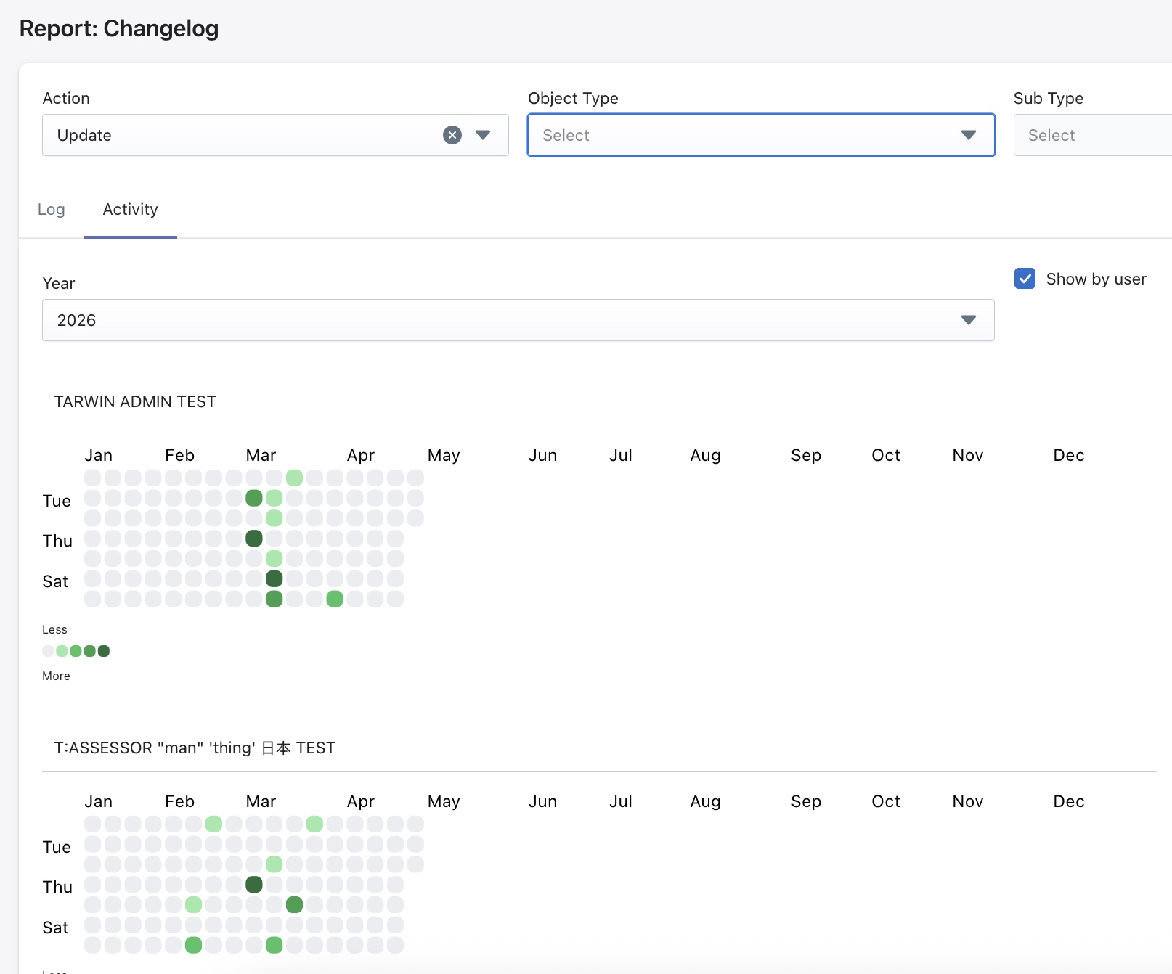Open the Action dropdown arrow

click(x=483, y=135)
